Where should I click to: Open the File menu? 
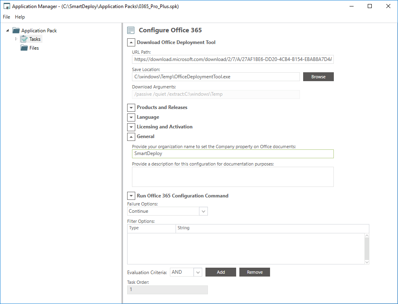6,17
